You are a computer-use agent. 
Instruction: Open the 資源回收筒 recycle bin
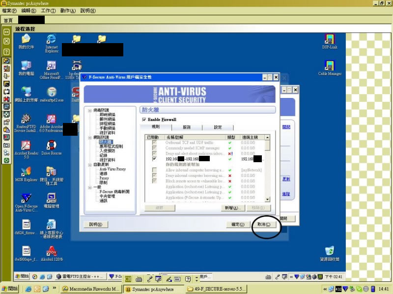click(330, 253)
